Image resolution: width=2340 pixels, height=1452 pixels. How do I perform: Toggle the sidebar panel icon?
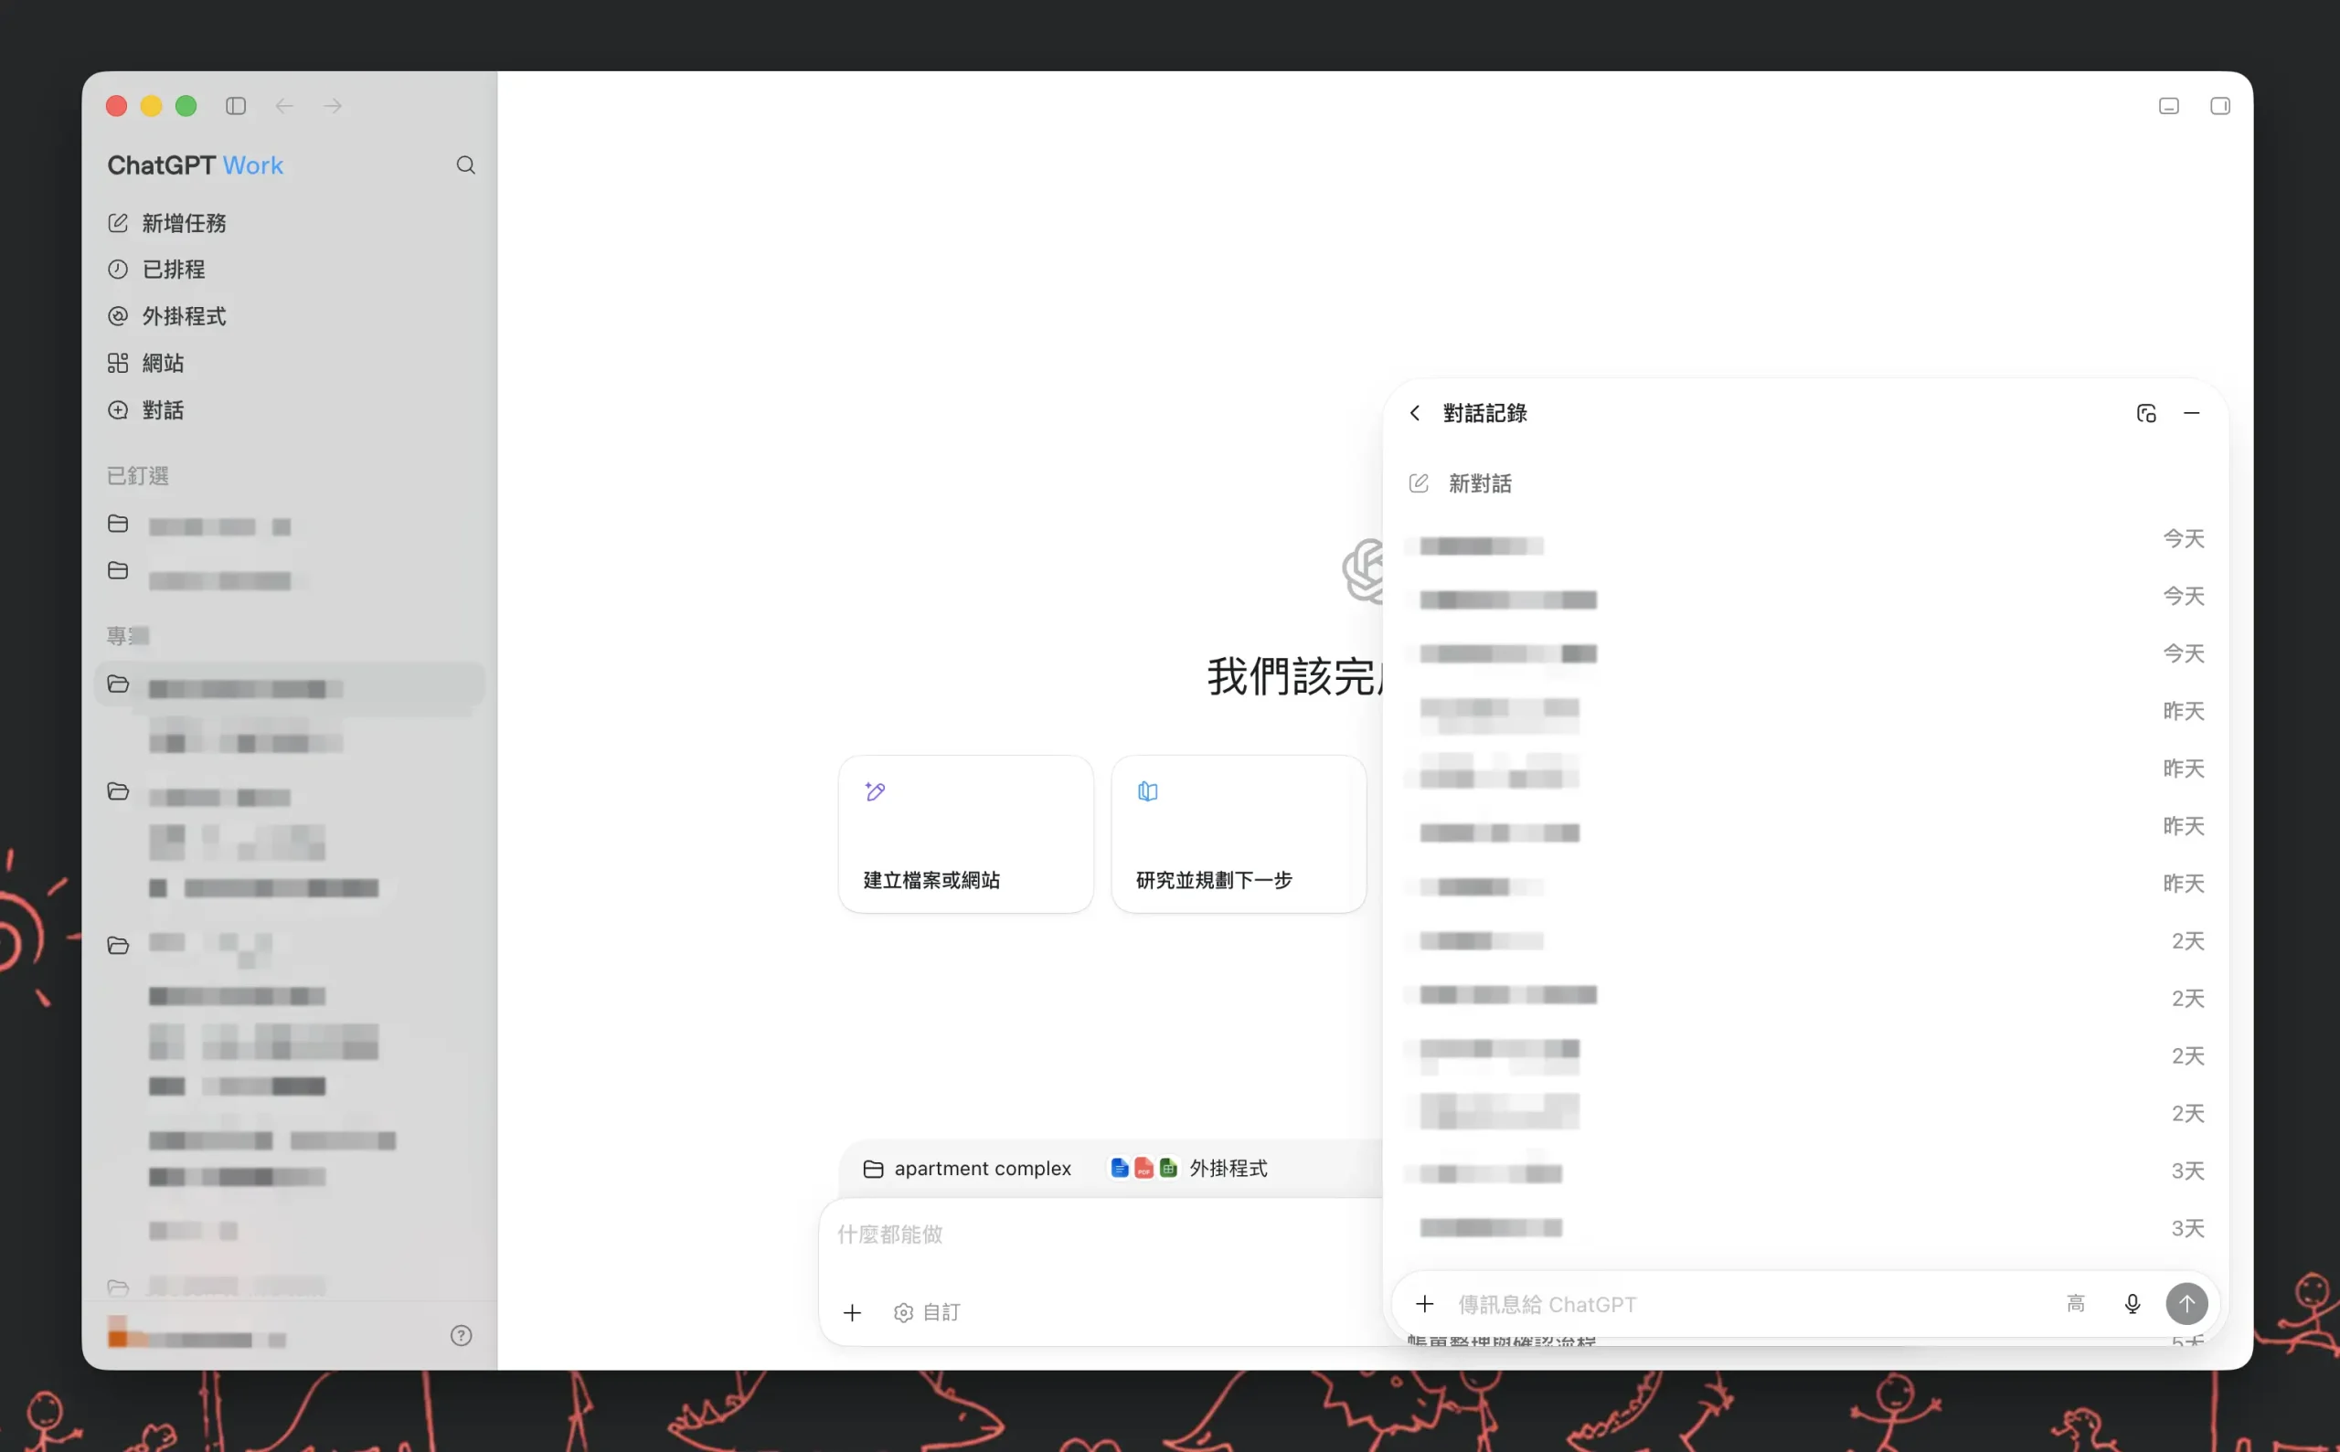tap(235, 106)
